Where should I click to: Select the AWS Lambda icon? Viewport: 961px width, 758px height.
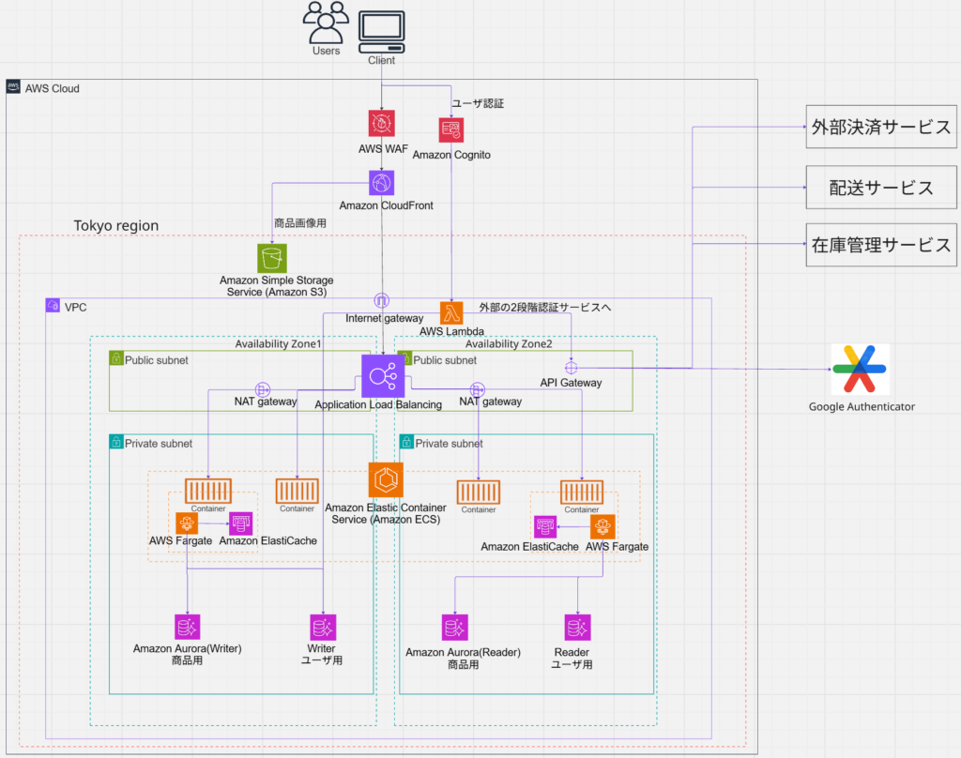(451, 313)
